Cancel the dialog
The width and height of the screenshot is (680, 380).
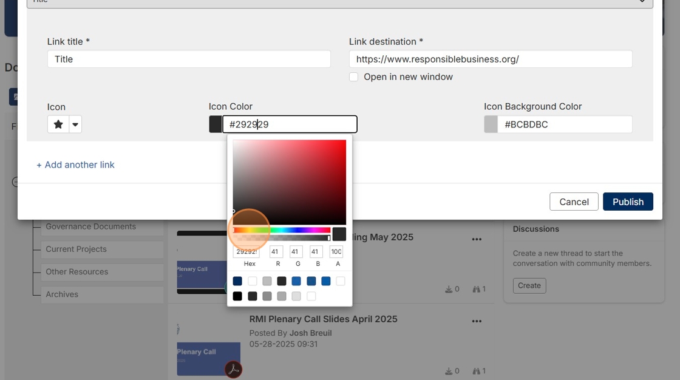[574, 202]
